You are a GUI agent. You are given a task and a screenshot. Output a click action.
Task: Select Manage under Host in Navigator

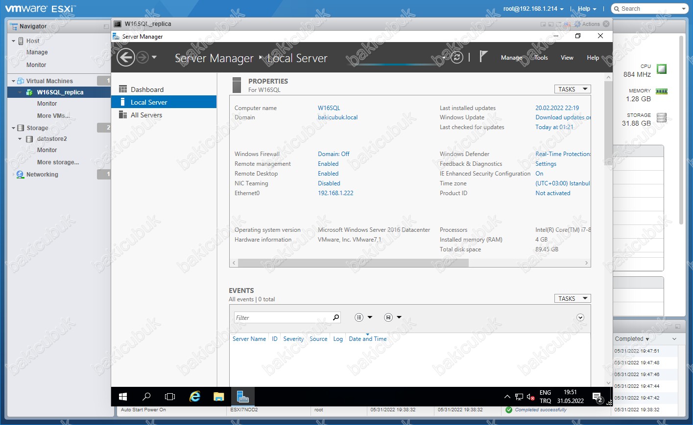37,52
